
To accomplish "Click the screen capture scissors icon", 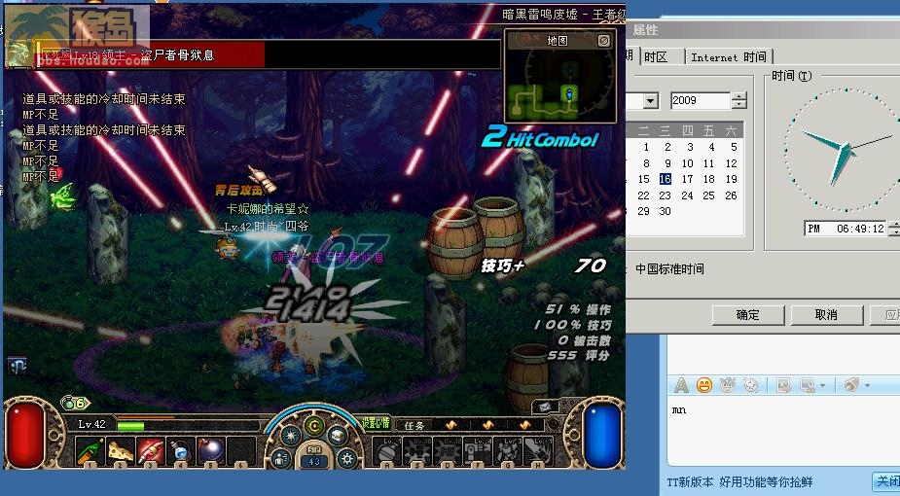I will (x=807, y=385).
